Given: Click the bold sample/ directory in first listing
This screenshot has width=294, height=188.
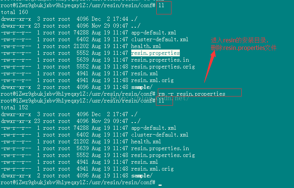Looking at the screenshot, I should pos(142,87).
